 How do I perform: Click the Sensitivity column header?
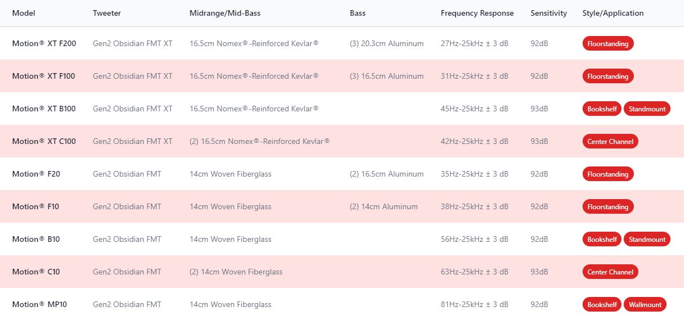coord(548,13)
